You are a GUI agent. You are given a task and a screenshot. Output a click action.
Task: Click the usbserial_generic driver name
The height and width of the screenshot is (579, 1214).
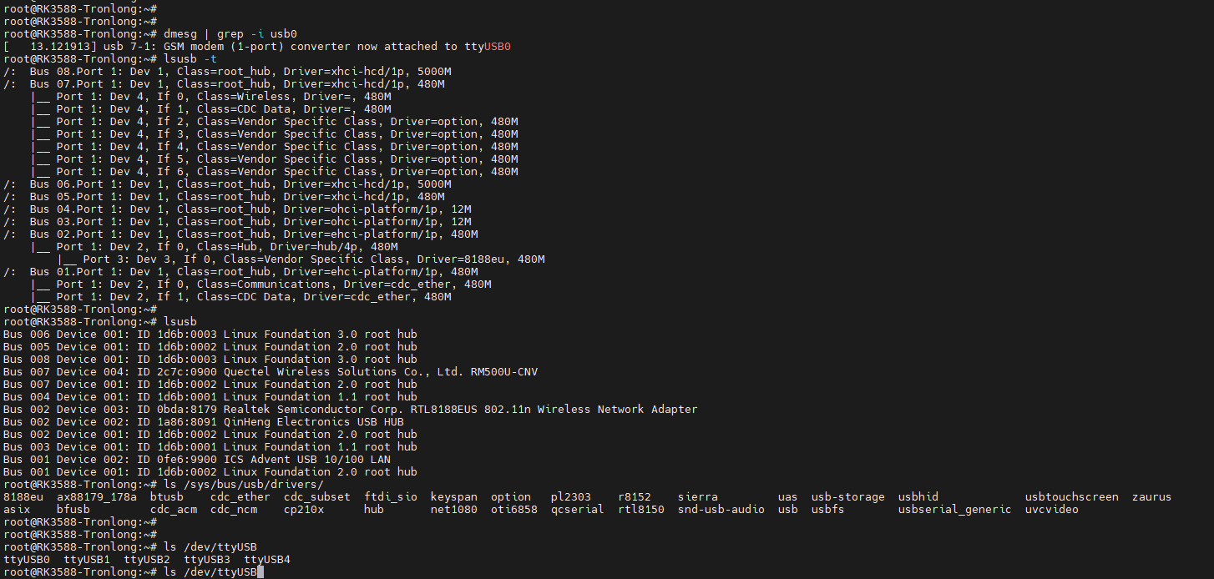click(x=954, y=510)
